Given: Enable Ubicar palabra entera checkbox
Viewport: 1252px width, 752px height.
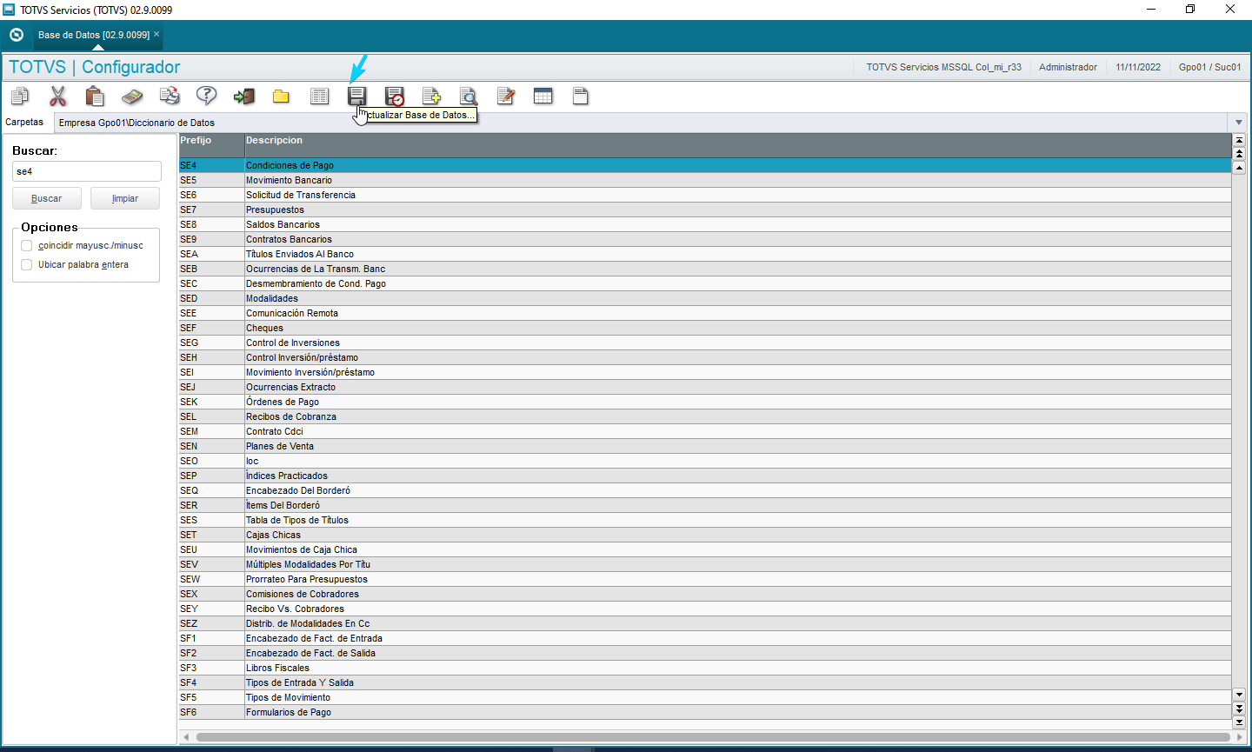Looking at the screenshot, I should [x=26, y=265].
